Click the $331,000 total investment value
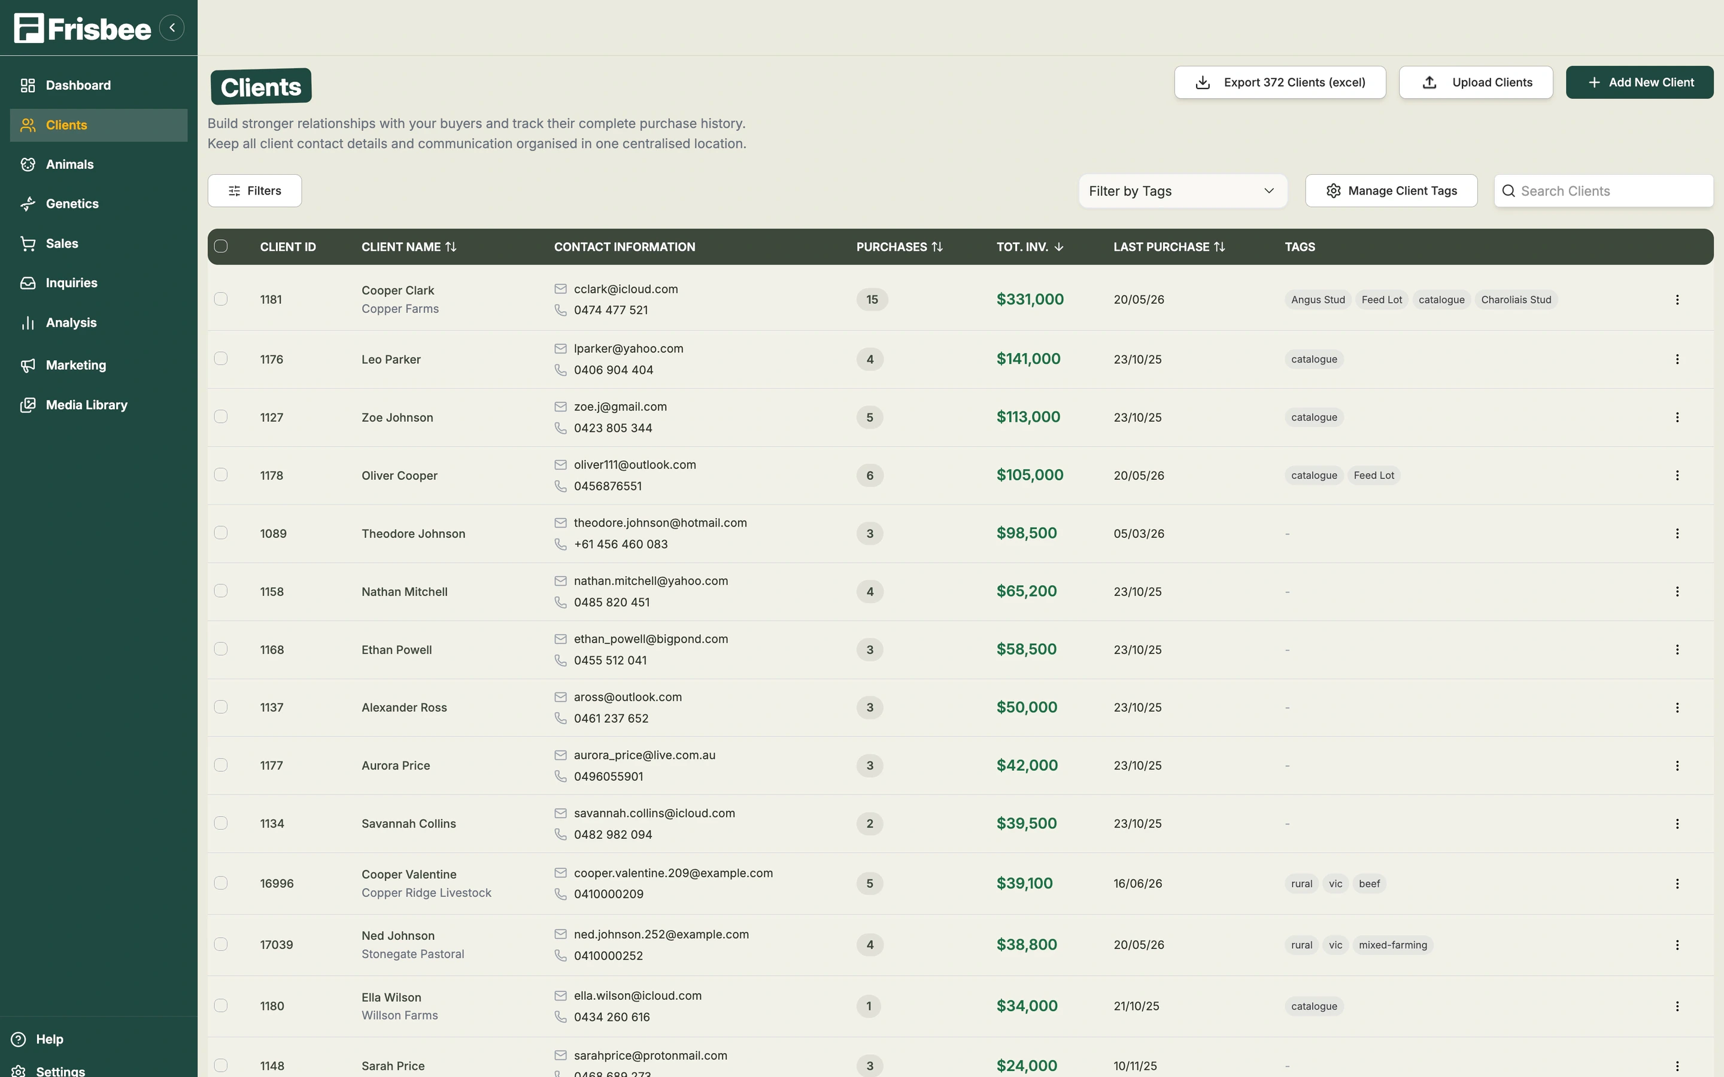 [x=1030, y=300]
